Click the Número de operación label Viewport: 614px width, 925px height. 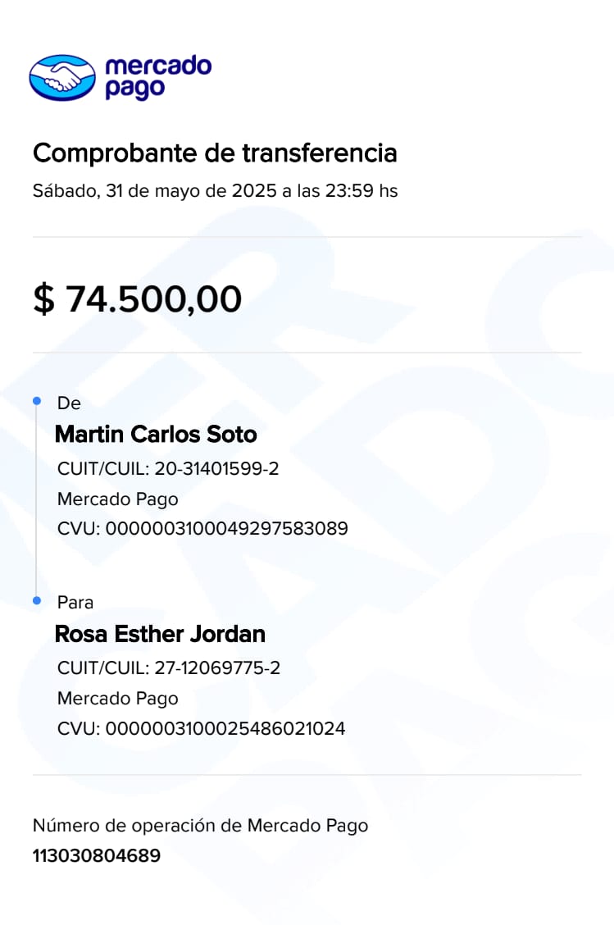200,826
